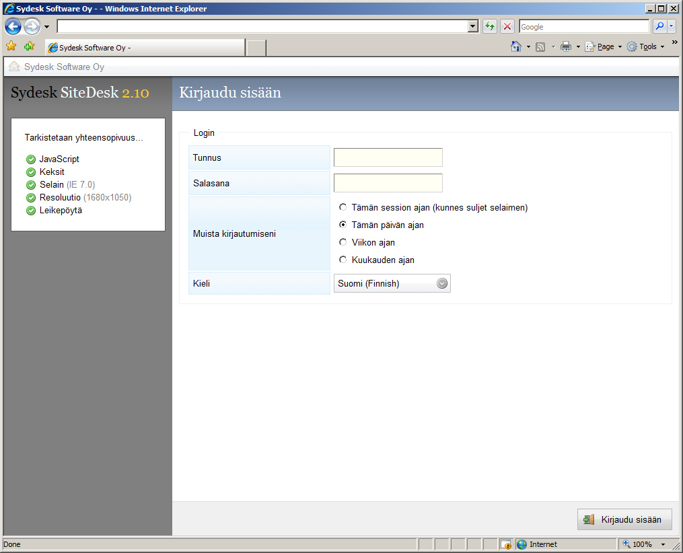Screen dimensions: 683x553
Task: Run search with the magnifier icon
Action: [659, 26]
